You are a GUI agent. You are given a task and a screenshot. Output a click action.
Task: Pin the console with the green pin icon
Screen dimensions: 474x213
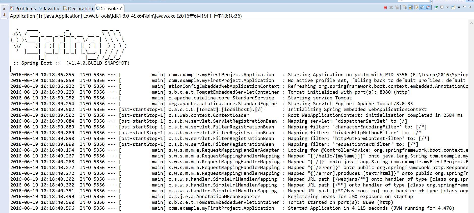[x=436, y=8]
